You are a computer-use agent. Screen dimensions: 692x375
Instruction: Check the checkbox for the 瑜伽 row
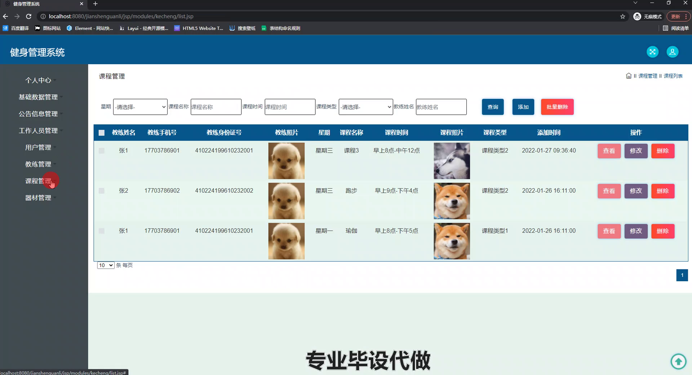102,231
